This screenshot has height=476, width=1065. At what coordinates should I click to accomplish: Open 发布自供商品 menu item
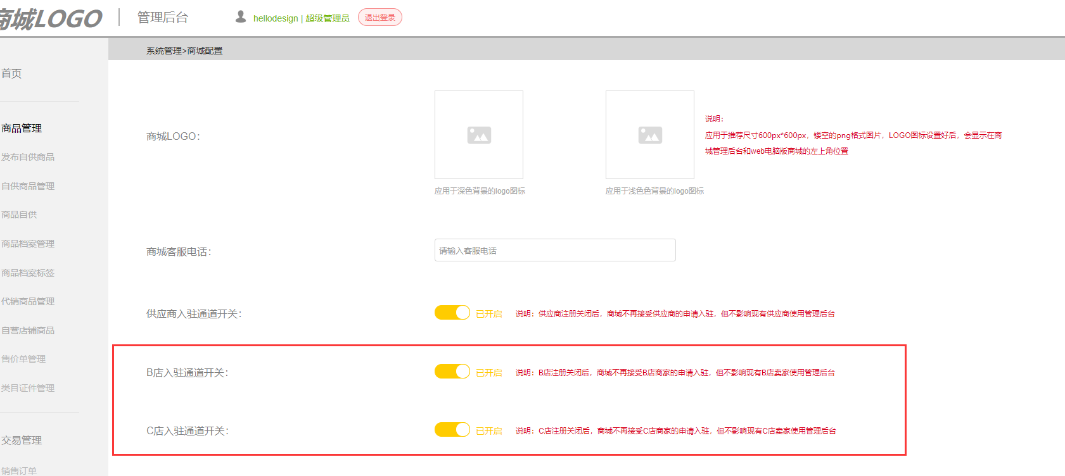click(x=28, y=157)
